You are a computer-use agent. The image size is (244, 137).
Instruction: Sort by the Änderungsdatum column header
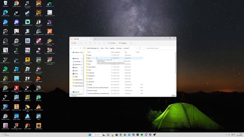click(116, 52)
